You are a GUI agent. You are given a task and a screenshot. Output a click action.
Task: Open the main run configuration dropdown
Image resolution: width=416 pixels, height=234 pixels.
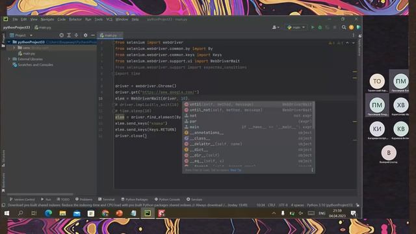coord(296,27)
